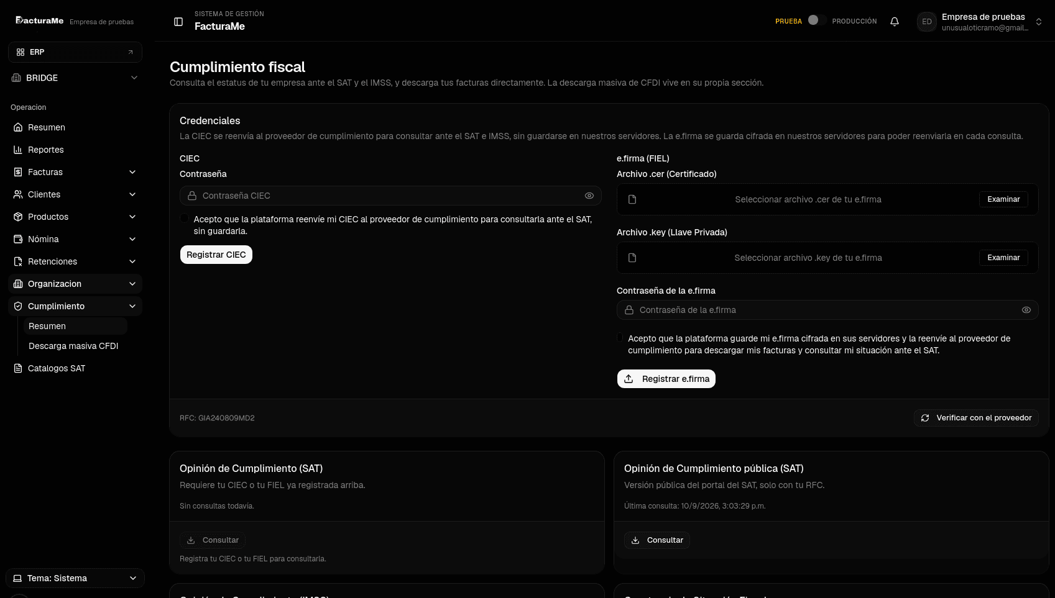Click the Registrar e.firma button
Image resolution: width=1055 pixels, height=598 pixels.
[x=666, y=379]
